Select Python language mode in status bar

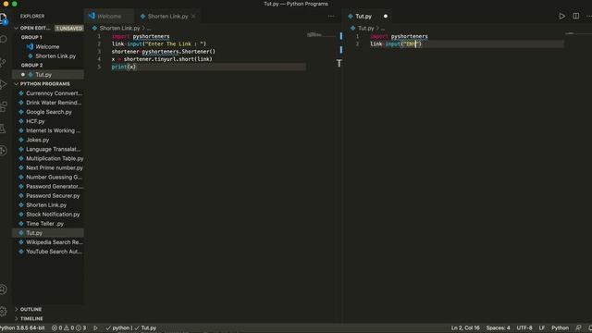pyautogui.click(x=560, y=328)
